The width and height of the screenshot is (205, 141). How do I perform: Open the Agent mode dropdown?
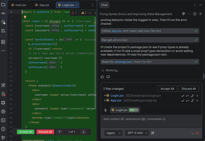[x=114, y=133]
